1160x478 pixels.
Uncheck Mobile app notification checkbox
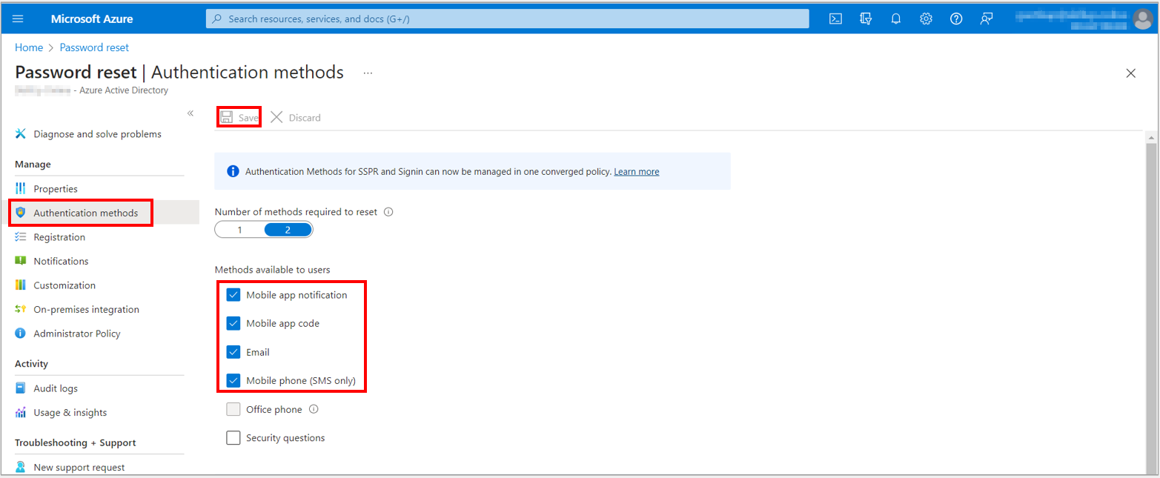pos(233,295)
